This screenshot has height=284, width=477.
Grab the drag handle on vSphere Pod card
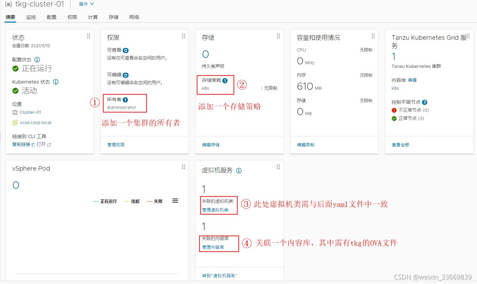(183, 167)
